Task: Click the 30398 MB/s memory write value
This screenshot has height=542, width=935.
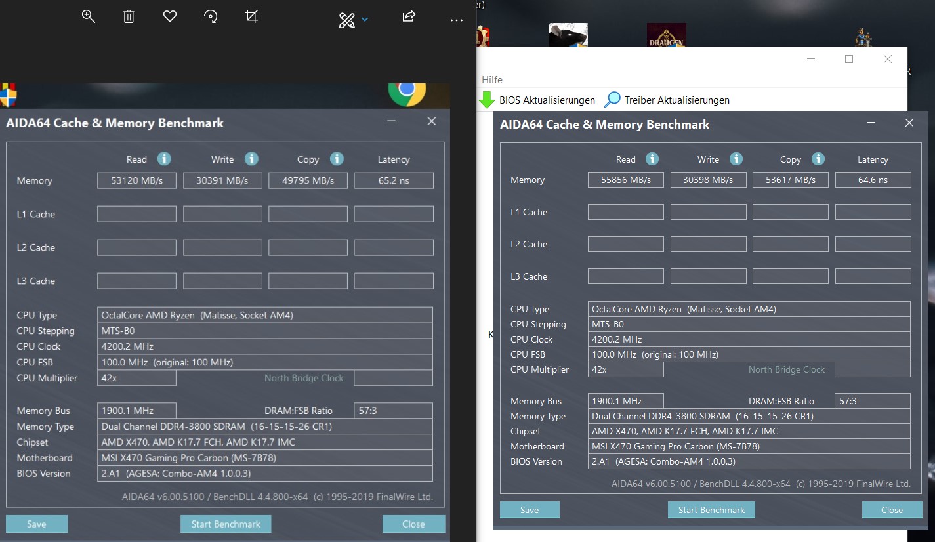Action: (708, 180)
